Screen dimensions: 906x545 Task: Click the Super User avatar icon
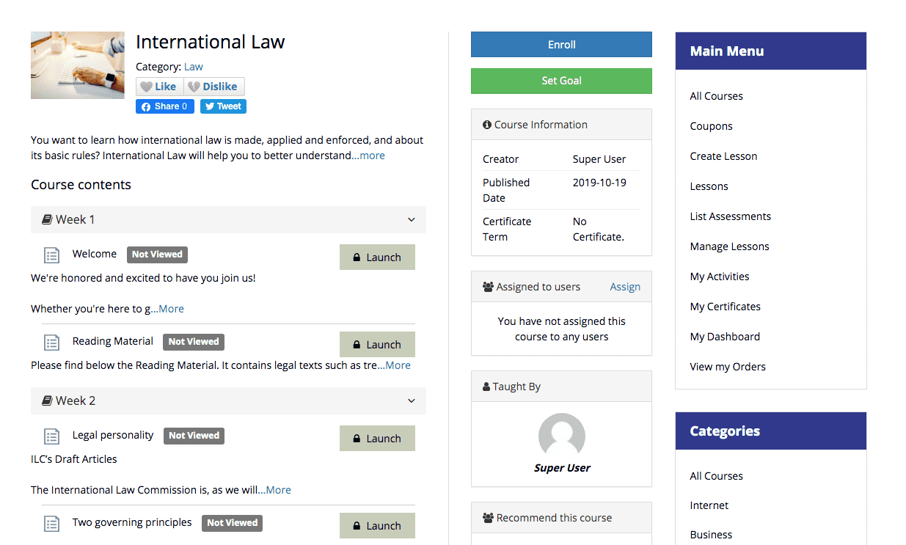[x=561, y=436]
